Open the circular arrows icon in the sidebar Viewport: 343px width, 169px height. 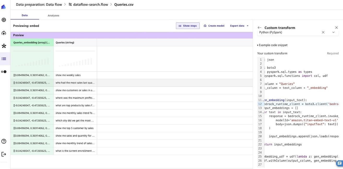pyautogui.click(x=4, y=33)
